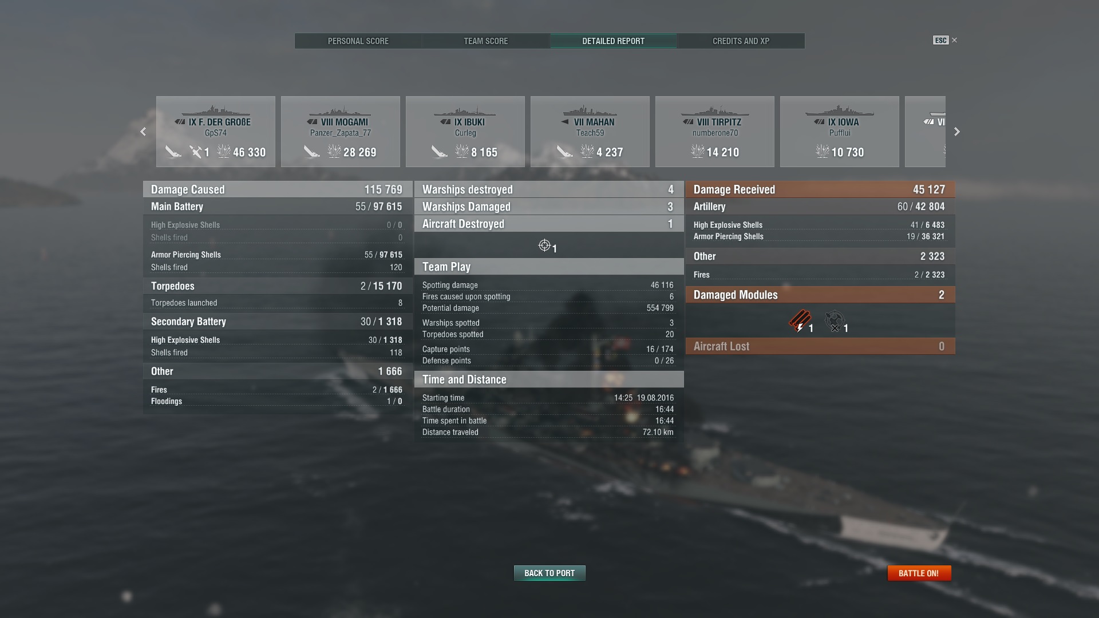Select the VIII Tirpitz card by numberone70

click(715, 132)
